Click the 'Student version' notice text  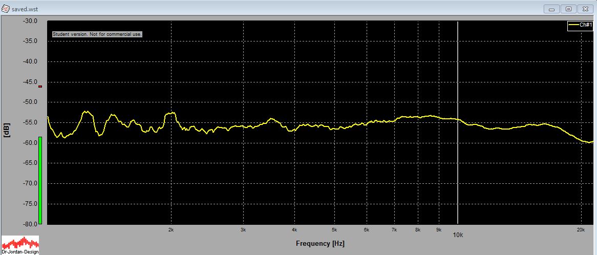(x=97, y=34)
